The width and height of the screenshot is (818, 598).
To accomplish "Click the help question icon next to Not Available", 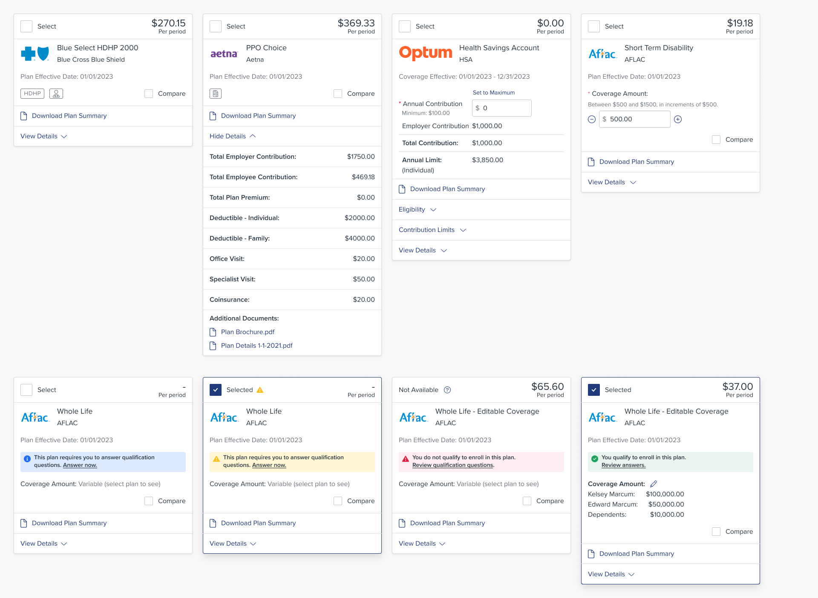I will [447, 390].
